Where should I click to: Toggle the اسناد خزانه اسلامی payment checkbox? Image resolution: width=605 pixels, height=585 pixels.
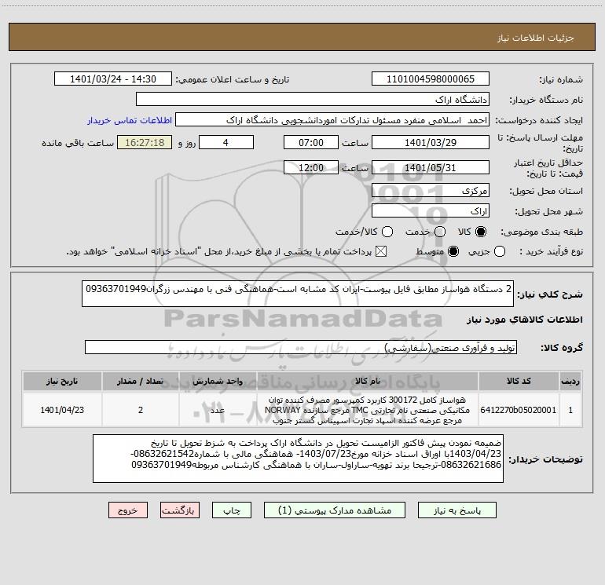[381, 252]
